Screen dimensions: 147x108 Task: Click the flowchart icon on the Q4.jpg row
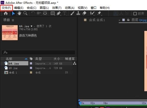pos(74,63)
